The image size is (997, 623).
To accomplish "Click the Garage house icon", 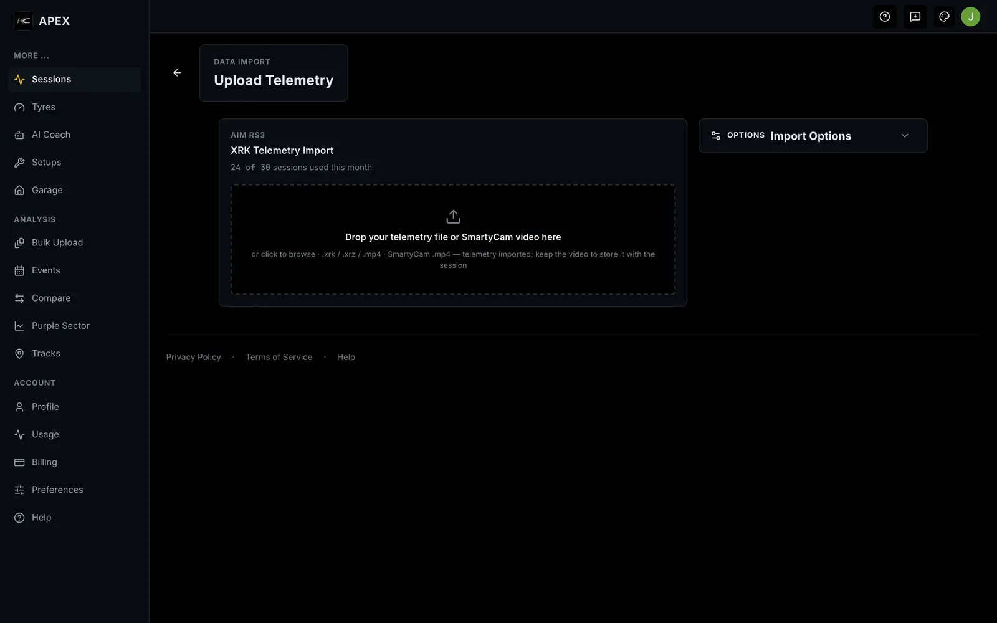I will 19,190.
